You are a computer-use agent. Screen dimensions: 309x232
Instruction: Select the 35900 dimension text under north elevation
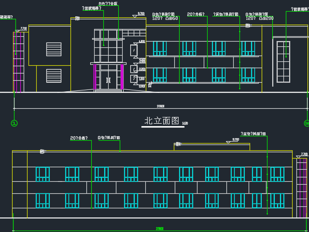click(161, 106)
